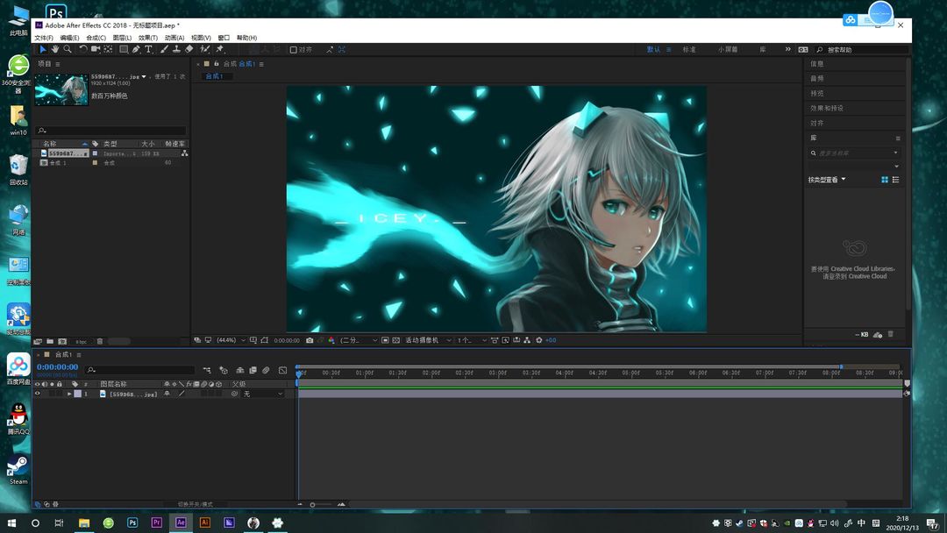
Task: Select the Puppet Pin tool
Action: (x=220, y=49)
